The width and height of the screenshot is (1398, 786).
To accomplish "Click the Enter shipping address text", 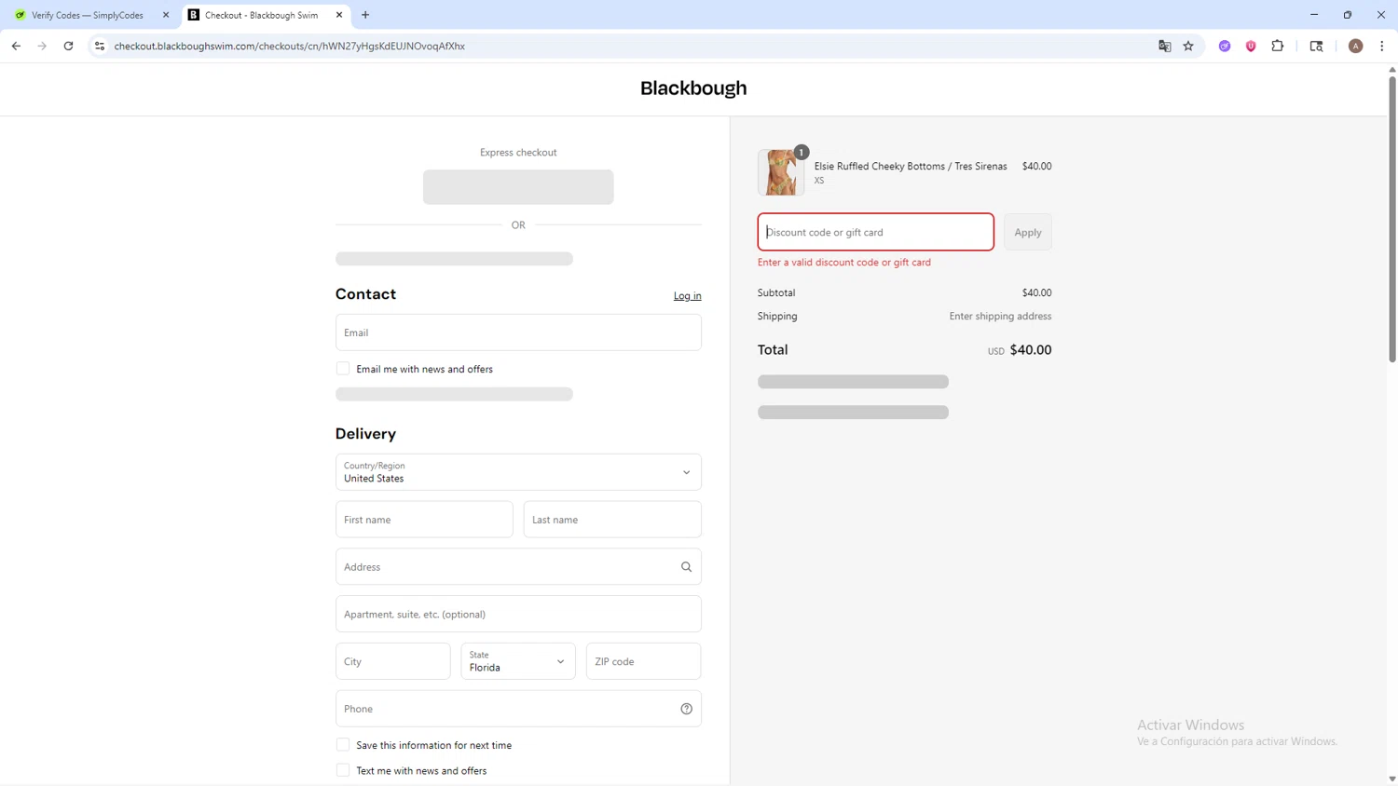I will pyautogui.click(x=1000, y=316).
